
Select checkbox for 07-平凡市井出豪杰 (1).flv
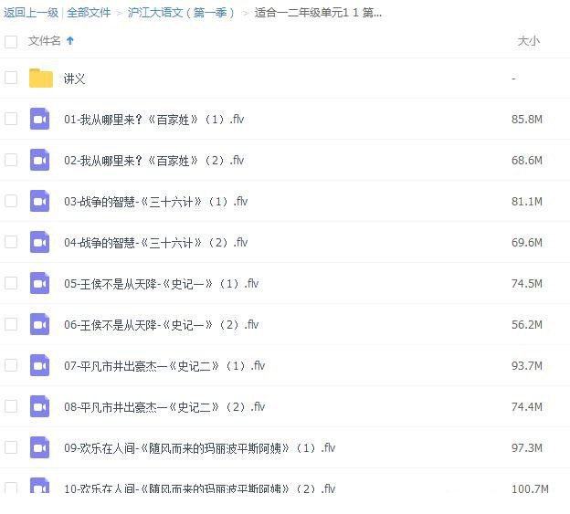[x=11, y=364]
